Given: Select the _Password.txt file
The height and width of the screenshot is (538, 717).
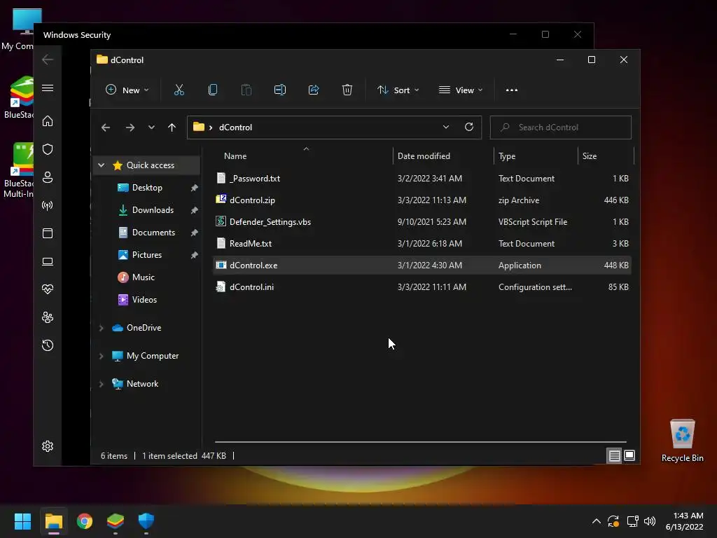Looking at the screenshot, I should pyautogui.click(x=422, y=179).
